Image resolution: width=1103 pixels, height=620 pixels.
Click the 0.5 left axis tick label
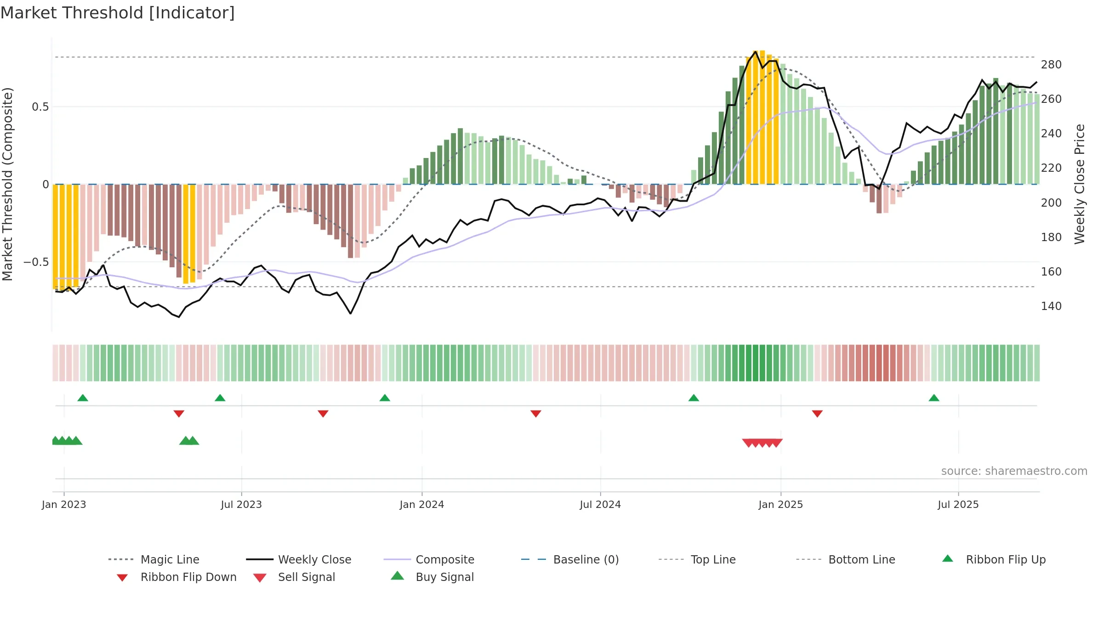(x=40, y=107)
